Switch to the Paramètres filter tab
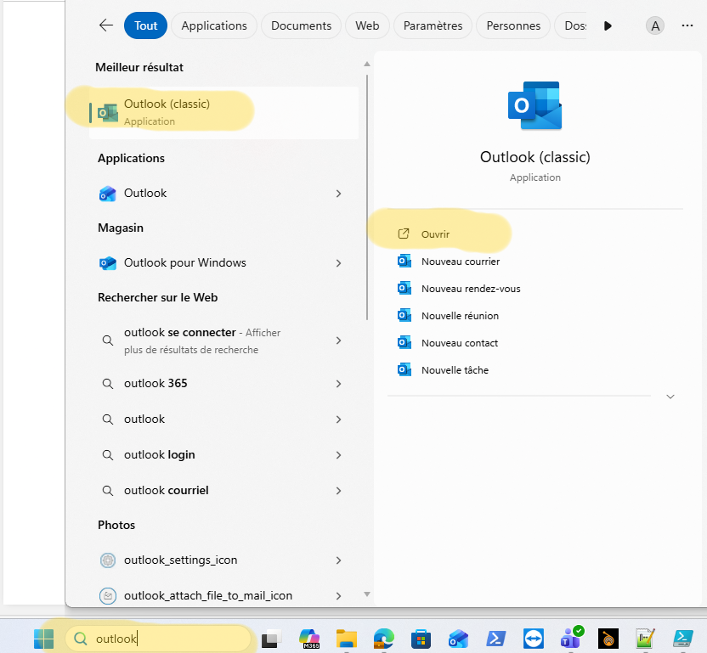The height and width of the screenshot is (653, 707). pyautogui.click(x=433, y=25)
